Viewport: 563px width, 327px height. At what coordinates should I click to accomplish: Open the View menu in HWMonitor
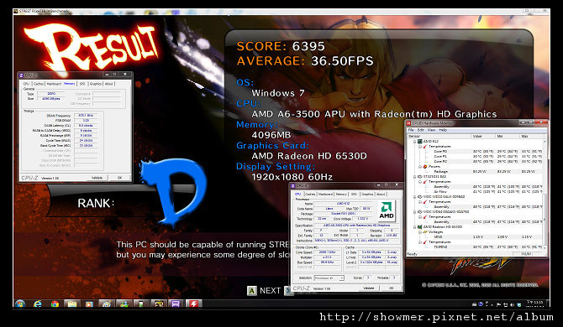pos(432,130)
